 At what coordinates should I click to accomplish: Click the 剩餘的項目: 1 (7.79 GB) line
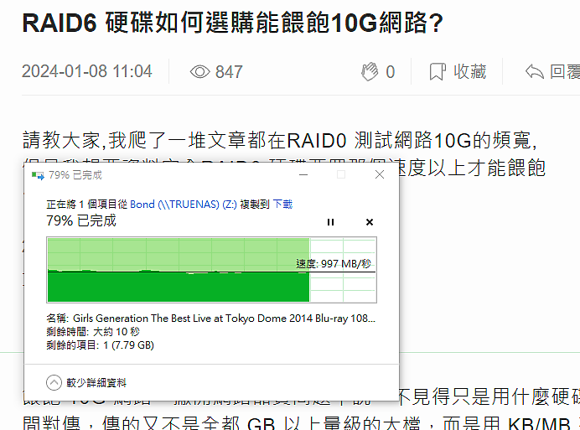[100, 345]
